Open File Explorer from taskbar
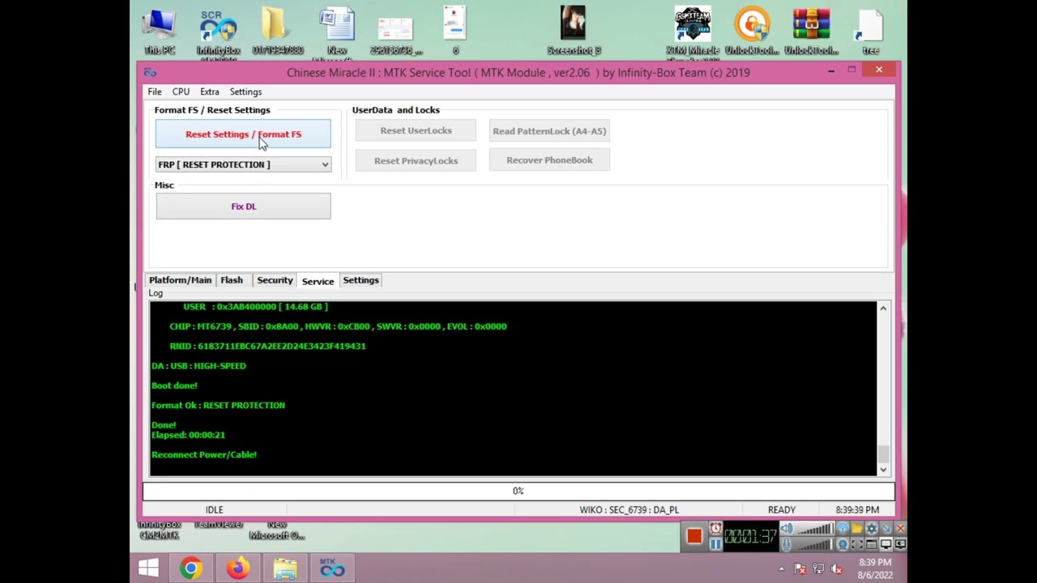Viewport: 1037px width, 583px height. (x=284, y=568)
